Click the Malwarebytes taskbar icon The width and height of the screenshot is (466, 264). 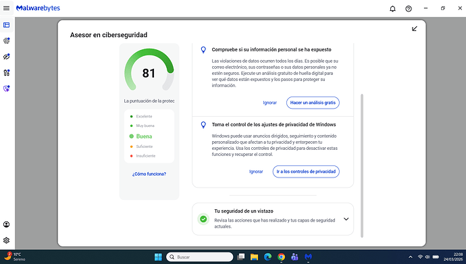[x=308, y=257]
